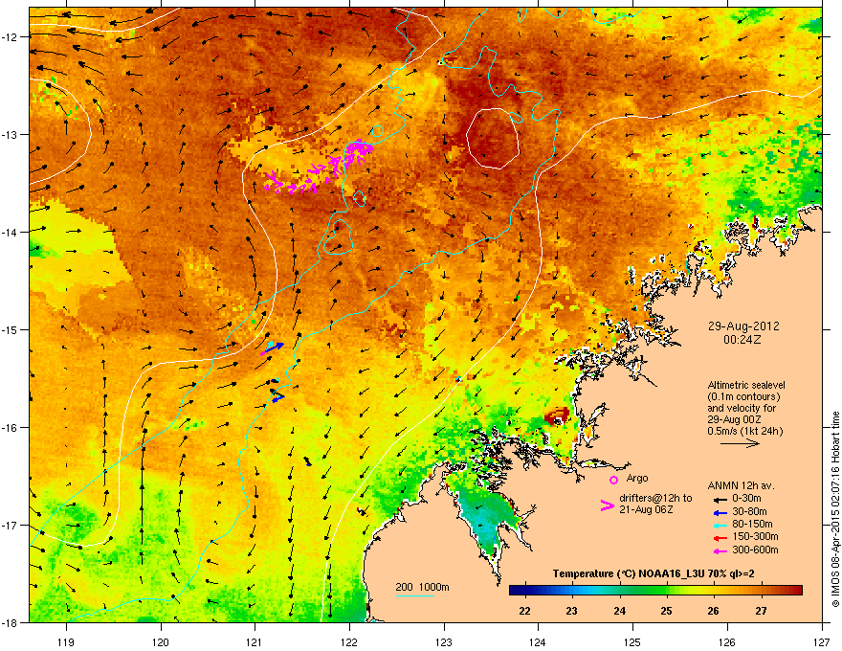Click the longitude axis label "119"
The height and width of the screenshot is (651, 842).
click(x=66, y=642)
